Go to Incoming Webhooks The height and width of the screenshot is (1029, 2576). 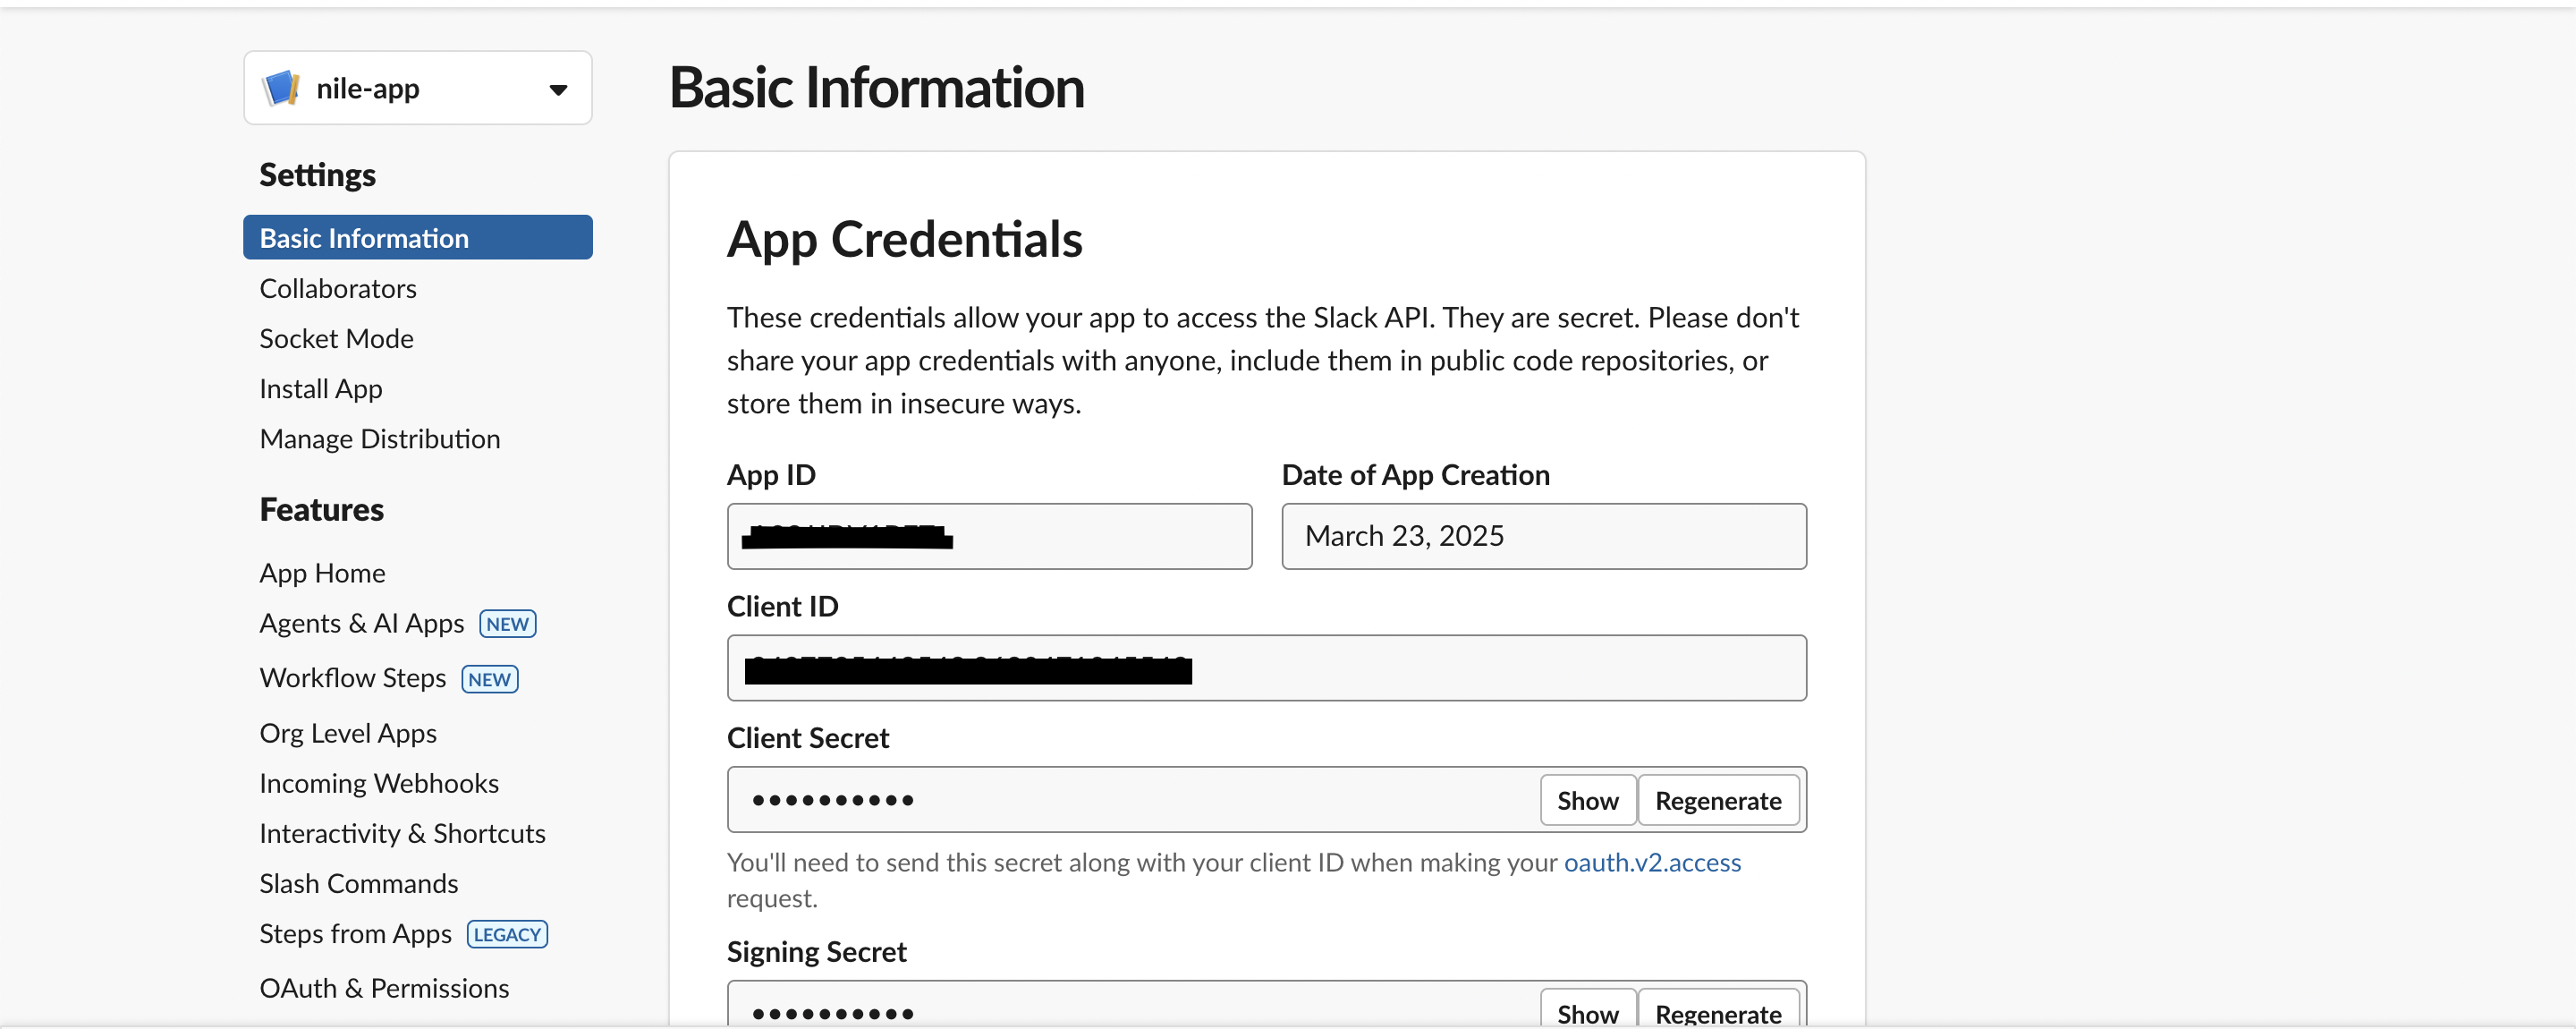tap(378, 783)
